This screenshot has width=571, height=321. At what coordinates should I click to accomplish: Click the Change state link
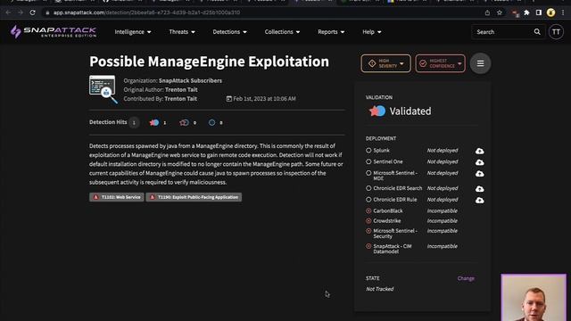click(466, 278)
